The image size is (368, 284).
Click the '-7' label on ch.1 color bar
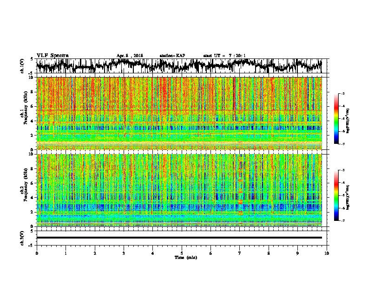(x=343, y=144)
